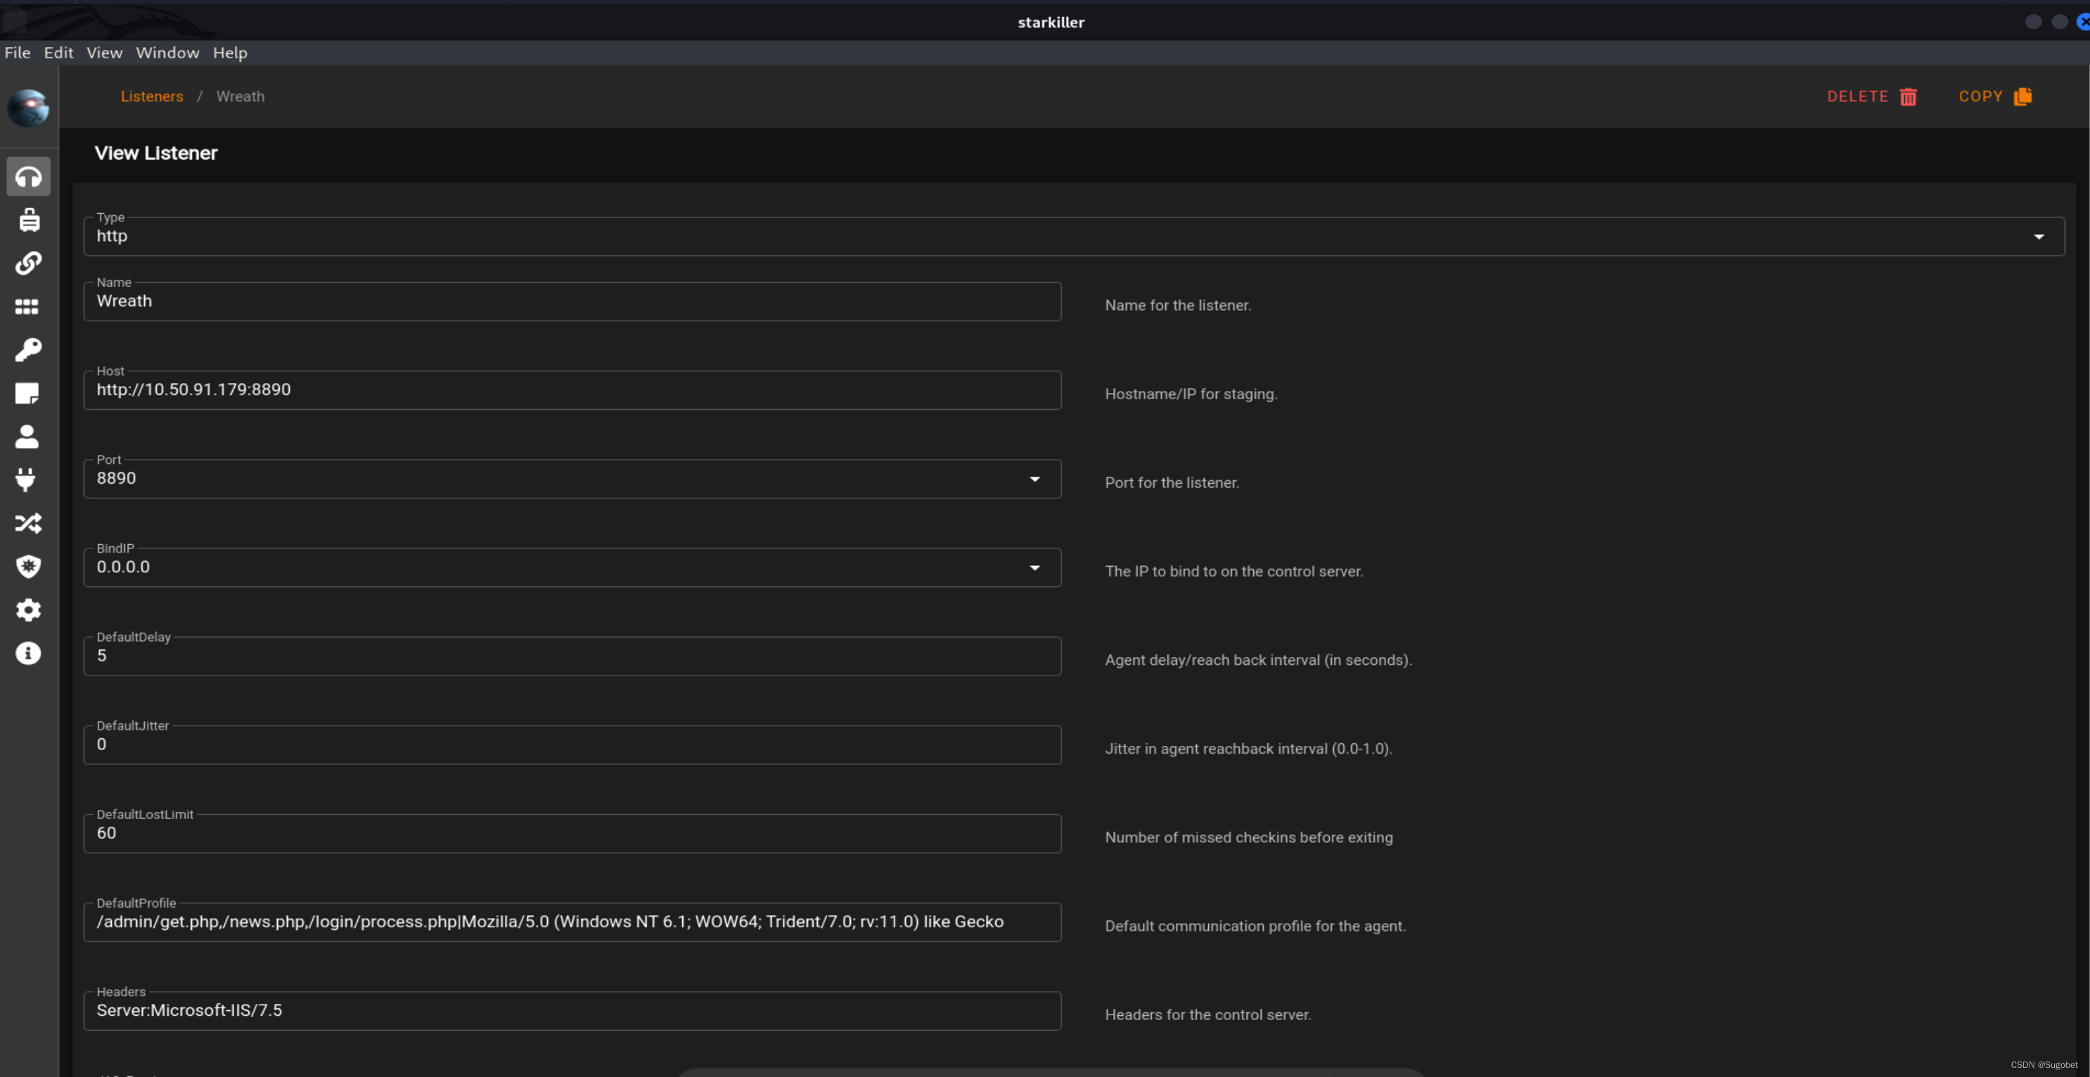Click the Listeners breadcrumb link

(153, 95)
